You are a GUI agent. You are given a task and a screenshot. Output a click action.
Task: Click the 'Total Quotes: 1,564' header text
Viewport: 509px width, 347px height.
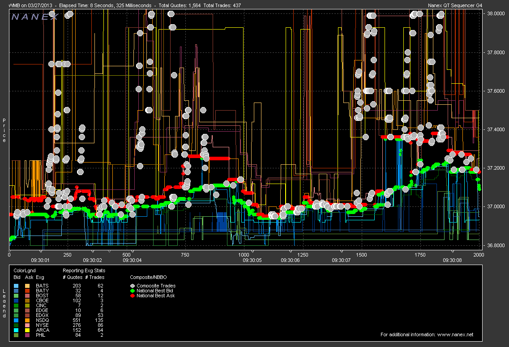[180, 5]
